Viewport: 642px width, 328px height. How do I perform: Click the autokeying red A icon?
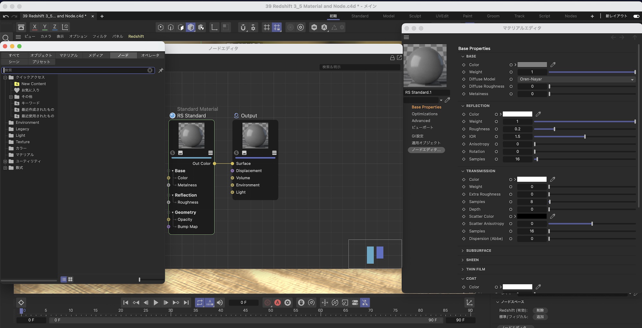[x=278, y=303]
